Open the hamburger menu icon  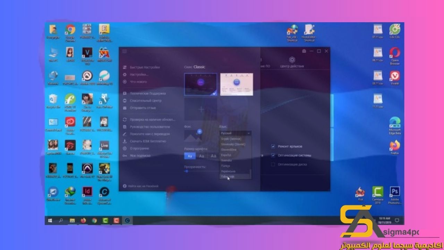[125, 51]
